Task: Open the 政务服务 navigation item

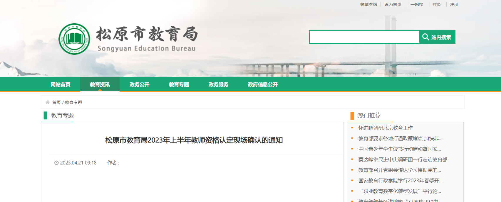Action: point(218,84)
